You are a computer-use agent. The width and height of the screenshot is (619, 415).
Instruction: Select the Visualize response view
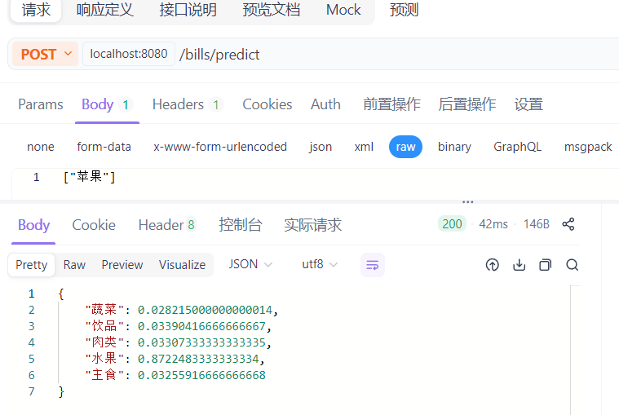click(x=182, y=265)
